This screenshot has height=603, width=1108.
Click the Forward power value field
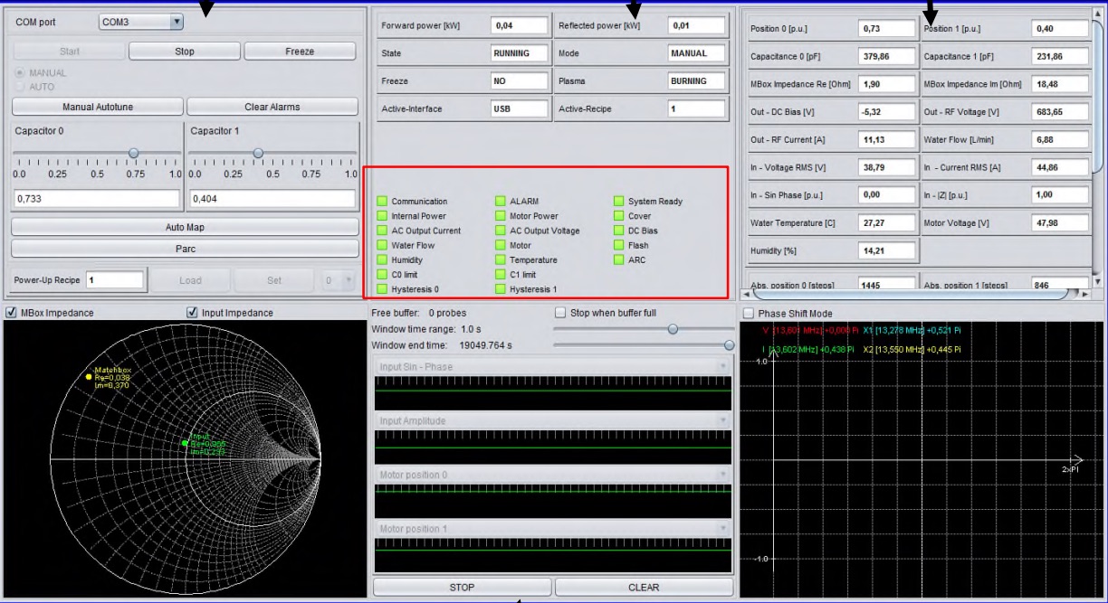coord(520,25)
